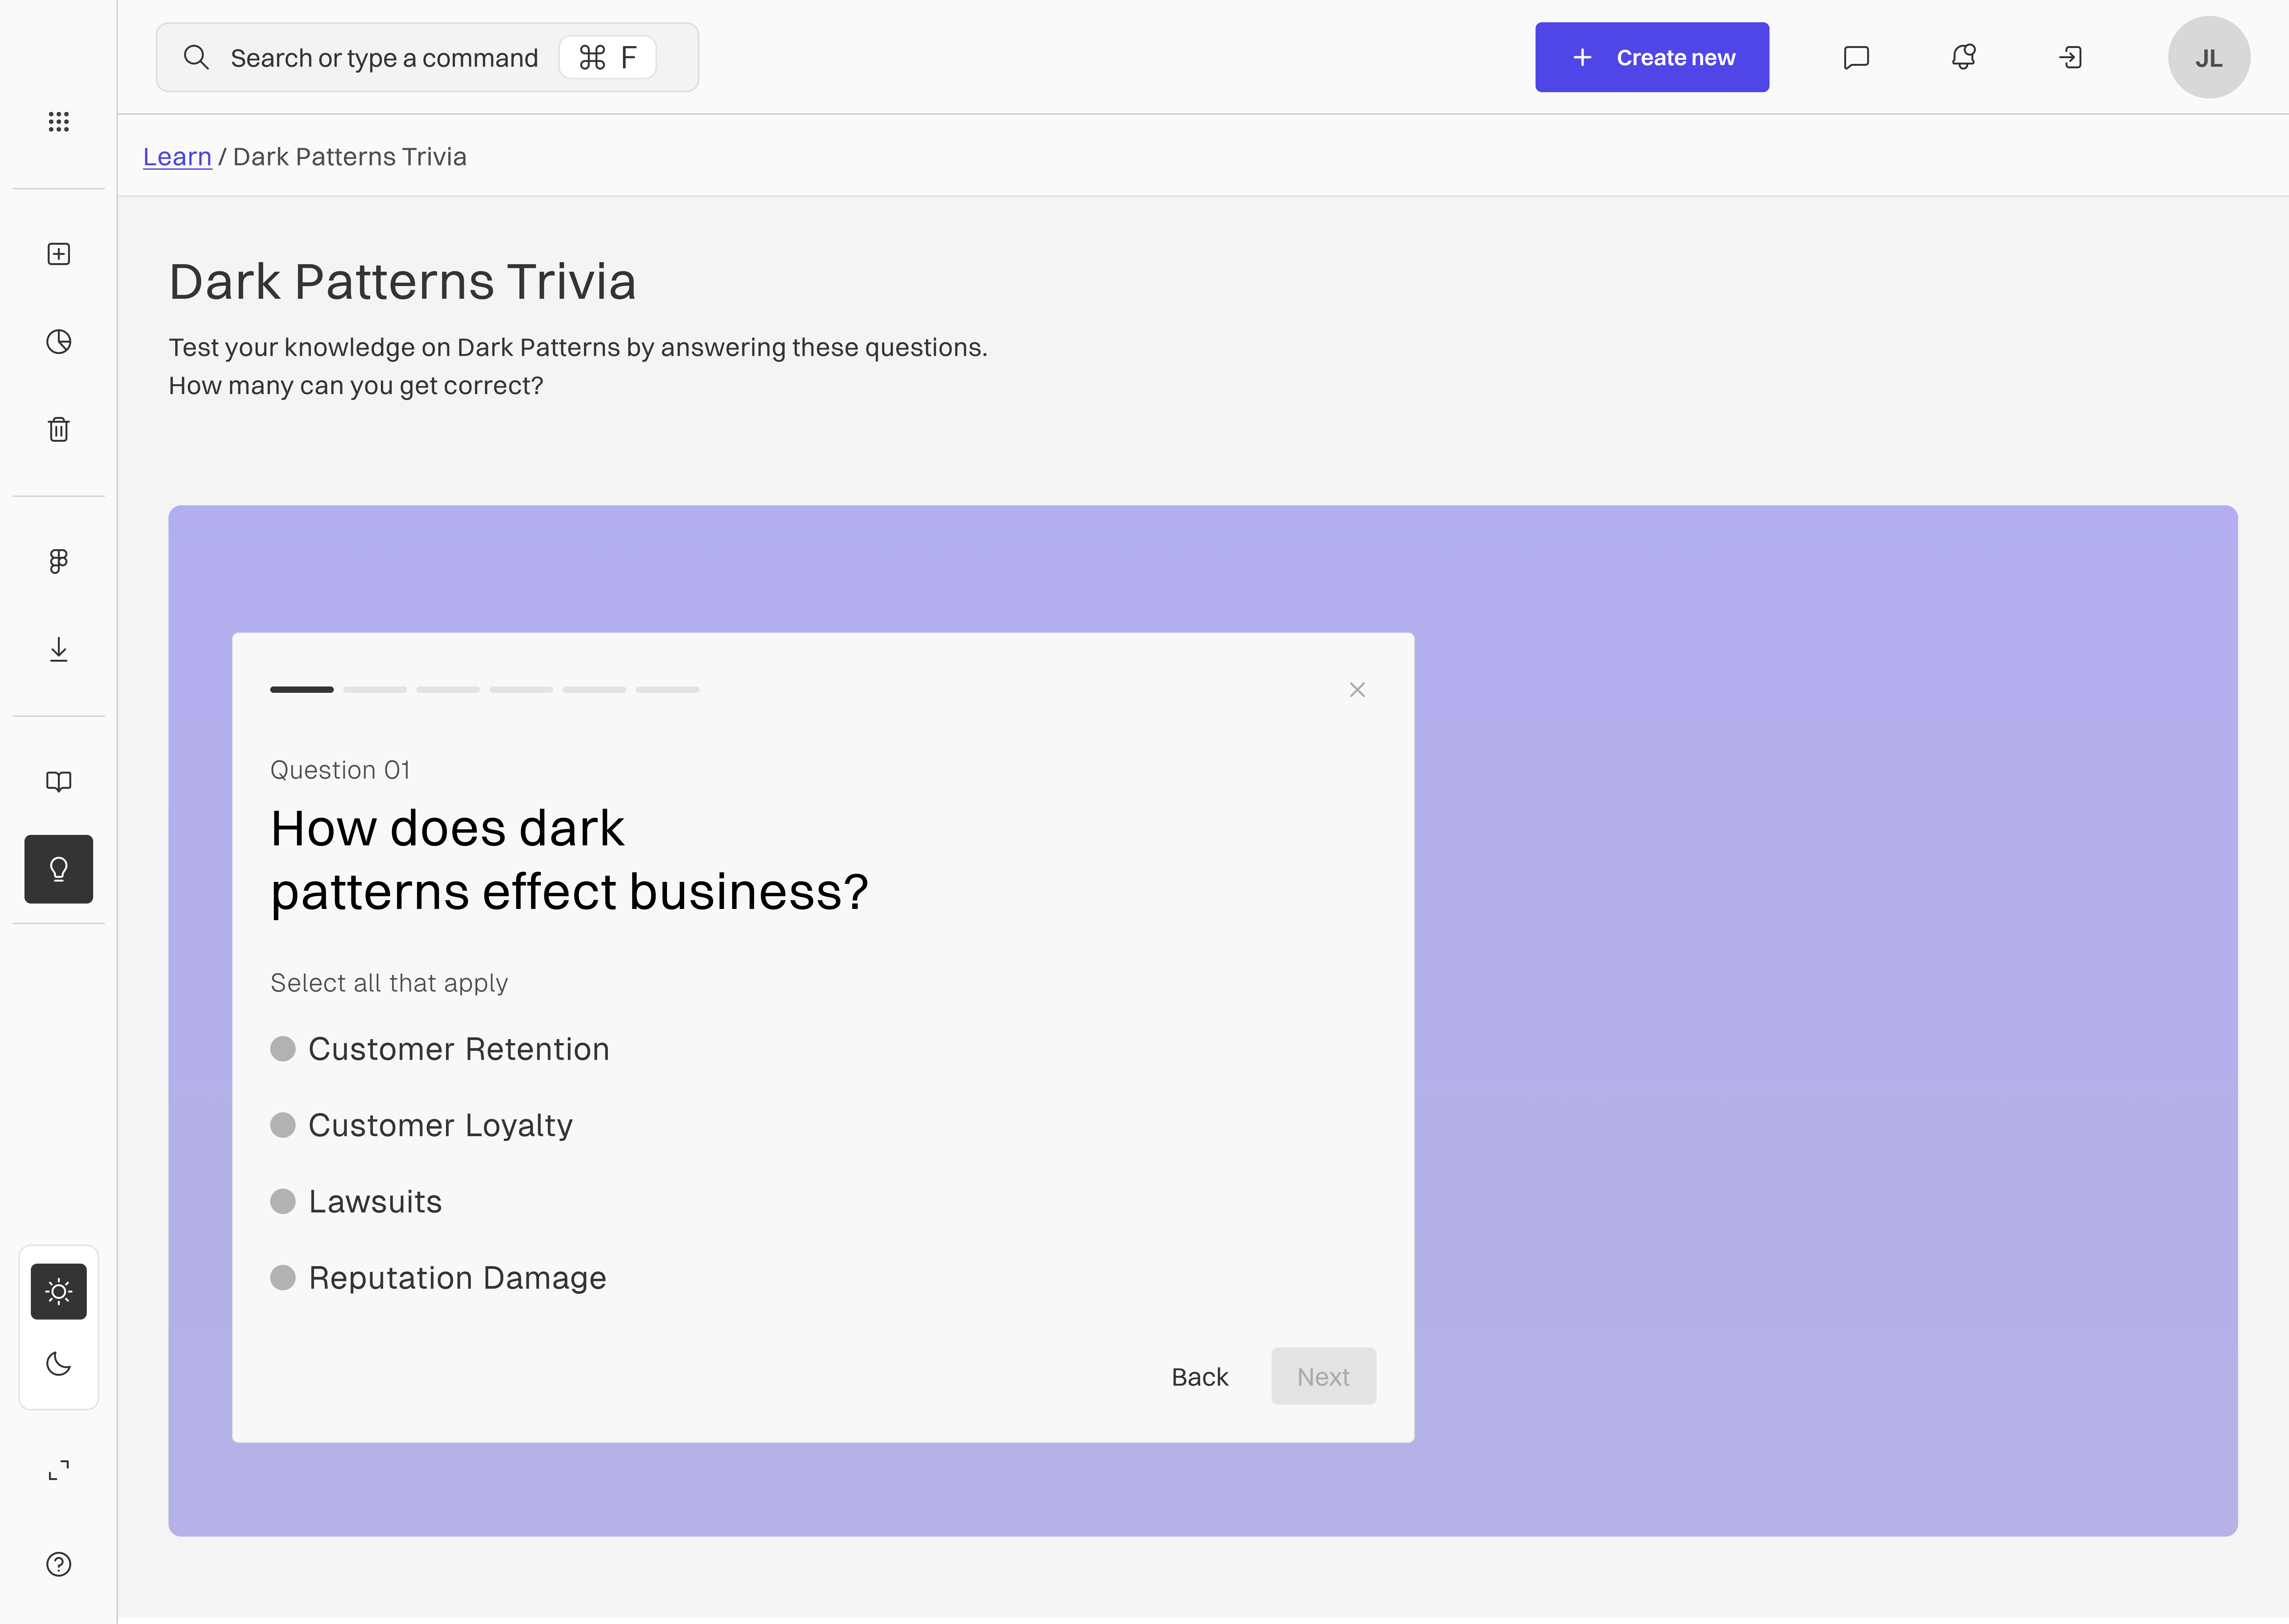Select the Customer Loyalty option
The height and width of the screenshot is (1624, 2289).
point(283,1125)
